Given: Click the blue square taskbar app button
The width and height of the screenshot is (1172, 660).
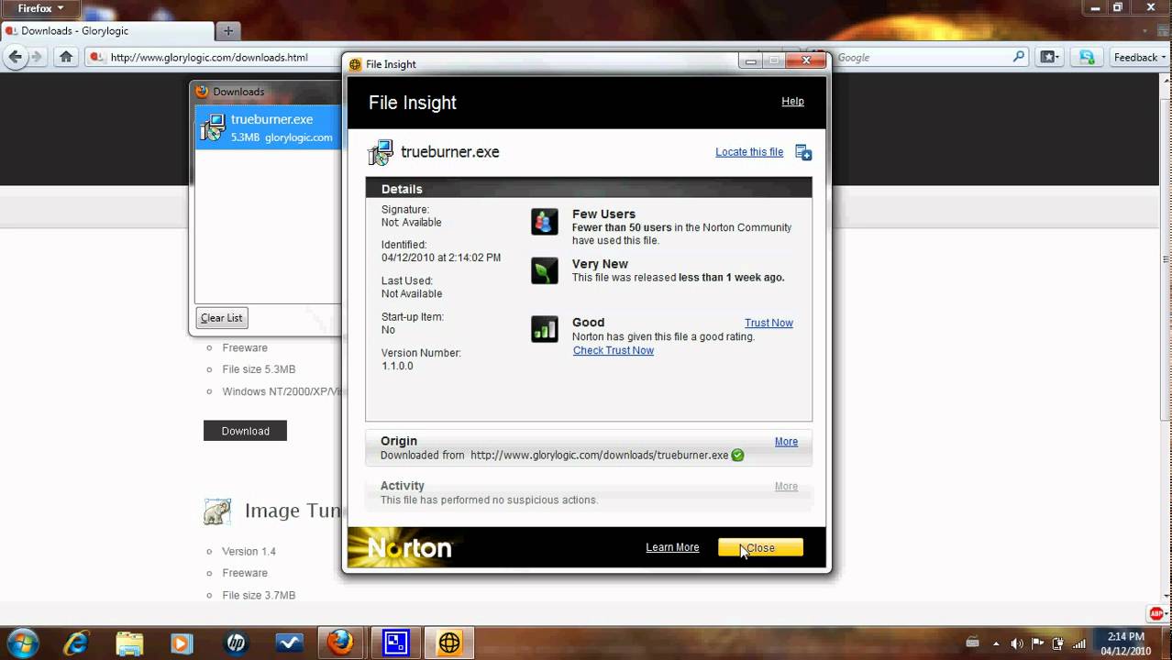Looking at the screenshot, I should click(x=396, y=643).
